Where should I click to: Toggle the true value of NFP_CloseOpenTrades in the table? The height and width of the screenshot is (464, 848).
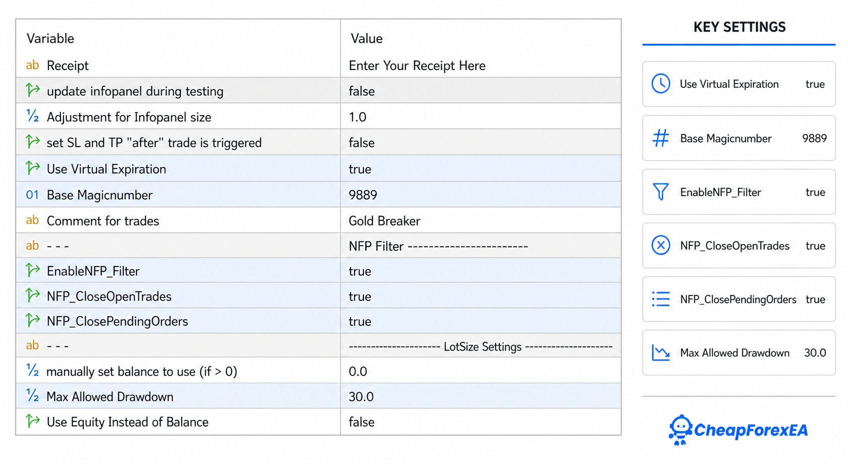pyautogui.click(x=360, y=296)
